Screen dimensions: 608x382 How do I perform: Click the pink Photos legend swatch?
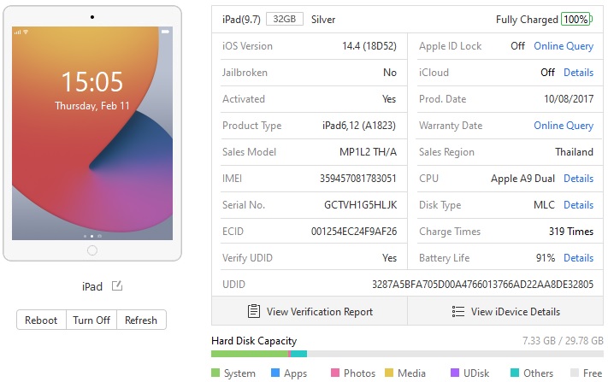[335, 373]
